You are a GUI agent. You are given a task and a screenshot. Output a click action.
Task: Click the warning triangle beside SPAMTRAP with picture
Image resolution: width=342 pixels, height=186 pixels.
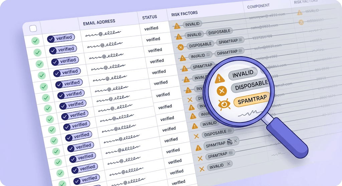(198, 148)
